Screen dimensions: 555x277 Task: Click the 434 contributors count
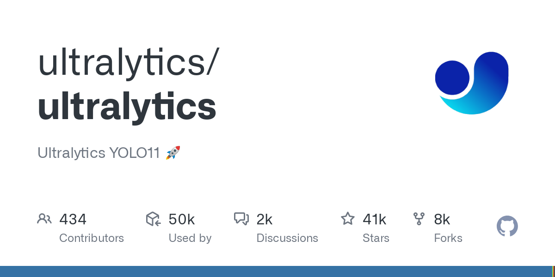click(73, 219)
